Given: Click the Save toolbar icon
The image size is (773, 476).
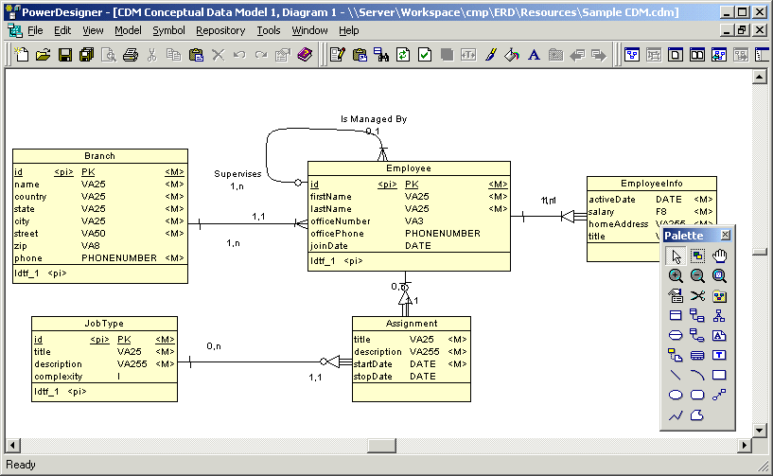Looking at the screenshot, I should (65, 55).
